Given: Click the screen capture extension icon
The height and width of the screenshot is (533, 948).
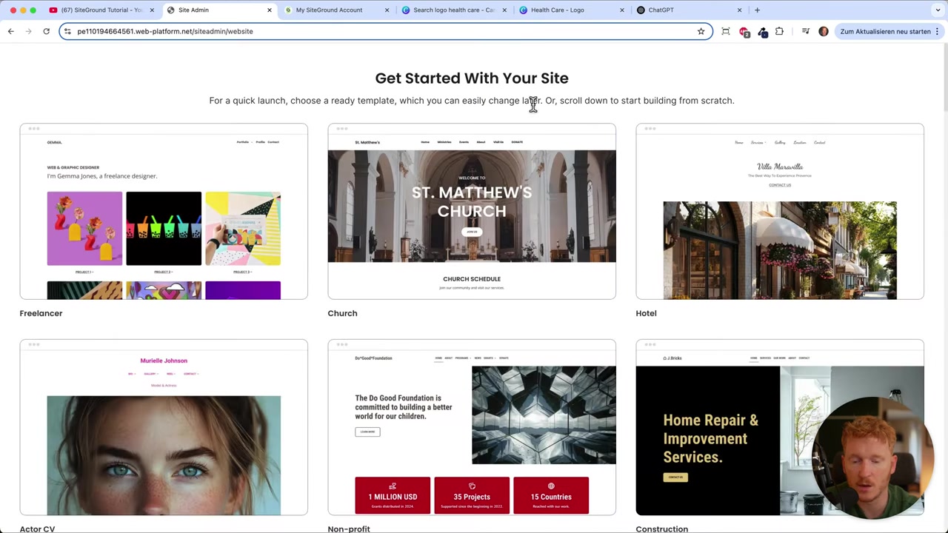Looking at the screenshot, I should [726, 31].
